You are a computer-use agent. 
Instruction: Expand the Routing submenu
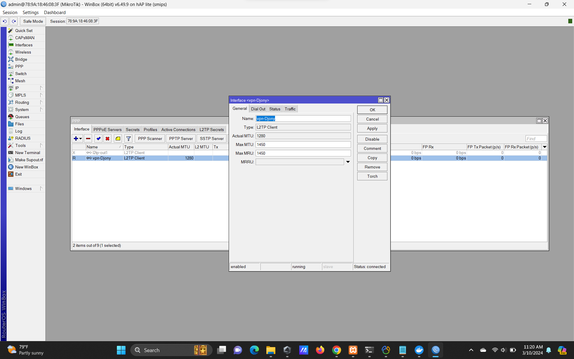(x=41, y=102)
